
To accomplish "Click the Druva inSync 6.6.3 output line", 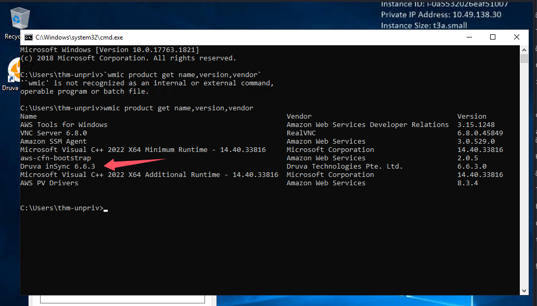I will click(x=58, y=167).
